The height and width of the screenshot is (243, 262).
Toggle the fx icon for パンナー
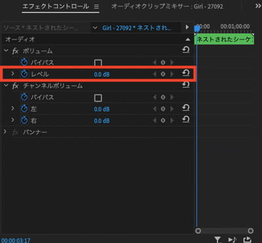15,132
